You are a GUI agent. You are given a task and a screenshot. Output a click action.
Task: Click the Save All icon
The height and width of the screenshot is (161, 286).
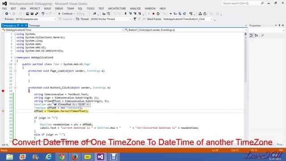pos(37,14)
